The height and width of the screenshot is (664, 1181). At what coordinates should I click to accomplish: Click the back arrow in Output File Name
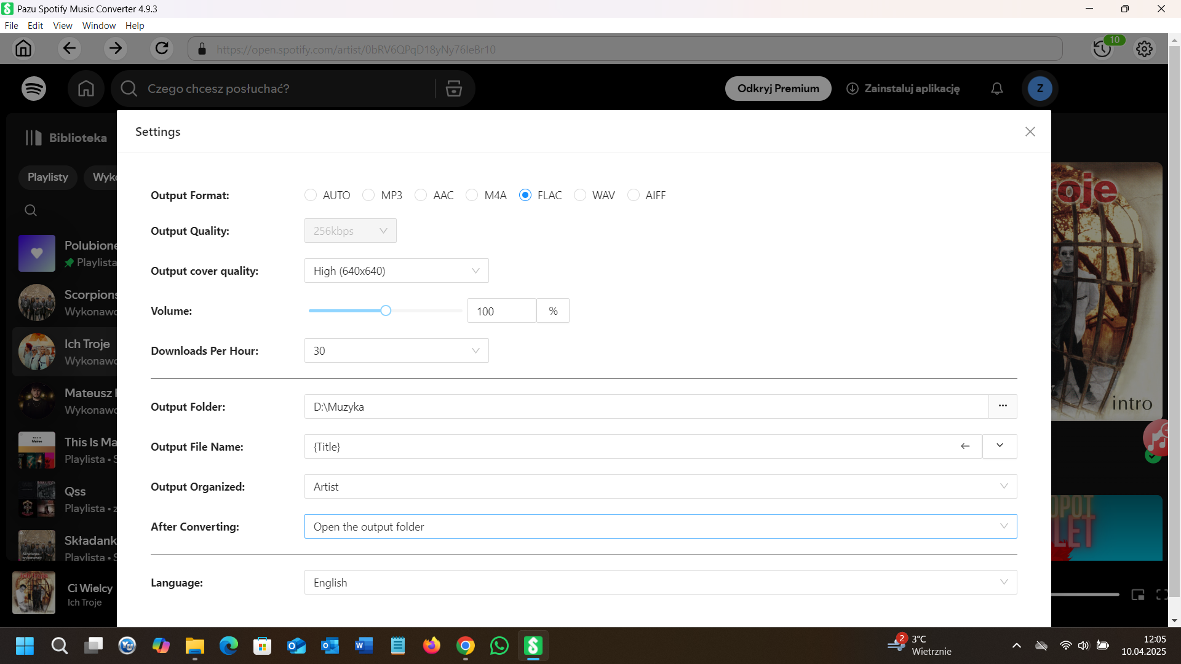[x=965, y=446]
